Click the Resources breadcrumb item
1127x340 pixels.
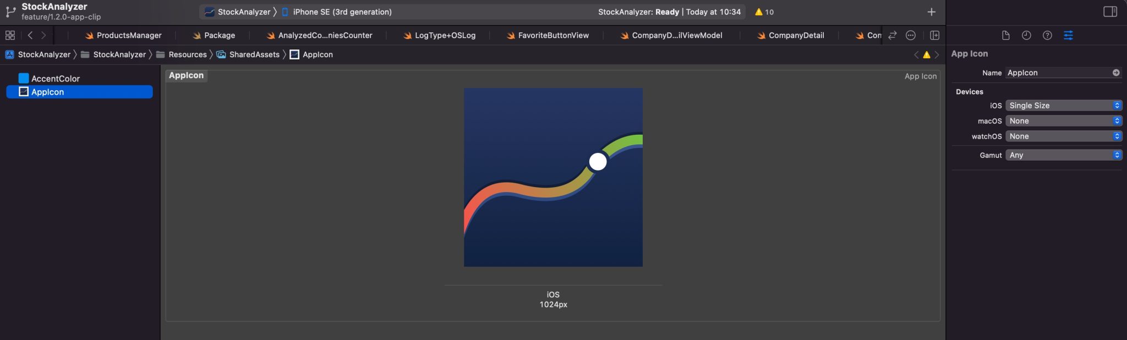click(x=182, y=54)
